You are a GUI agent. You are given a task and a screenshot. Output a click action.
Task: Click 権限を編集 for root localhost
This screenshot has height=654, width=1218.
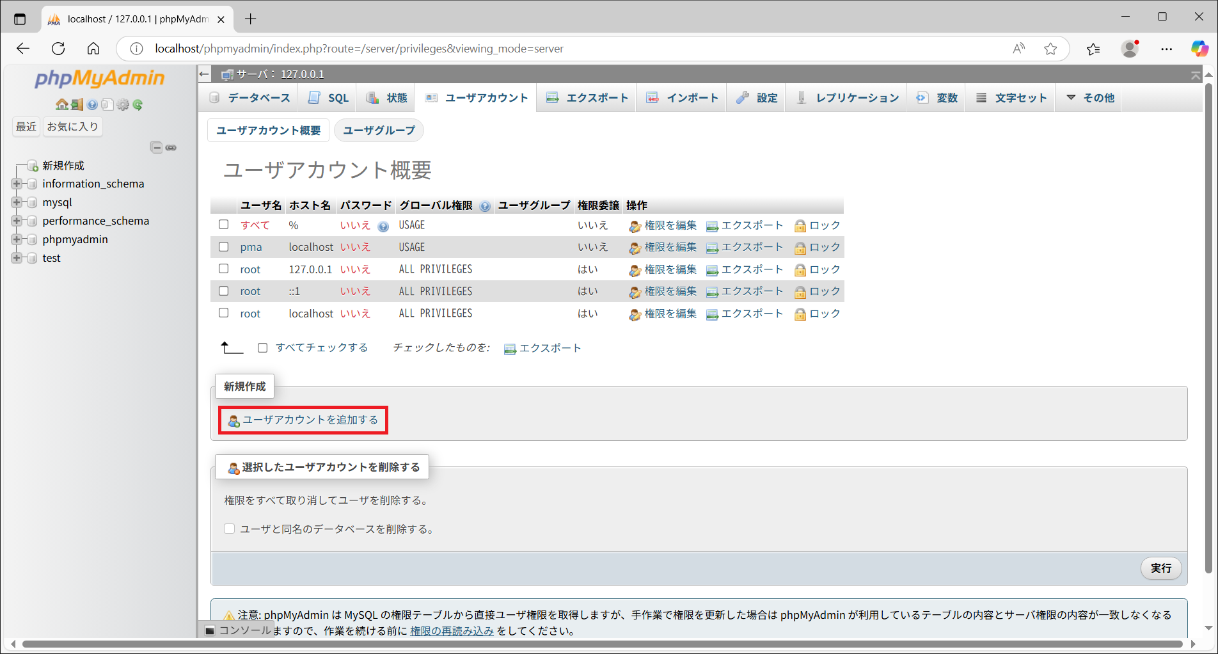670,314
